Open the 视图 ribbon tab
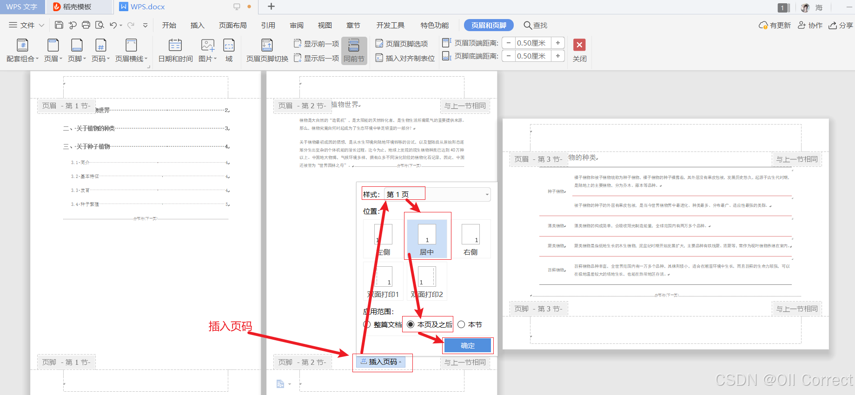The height and width of the screenshot is (395, 855). tap(325, 25)
